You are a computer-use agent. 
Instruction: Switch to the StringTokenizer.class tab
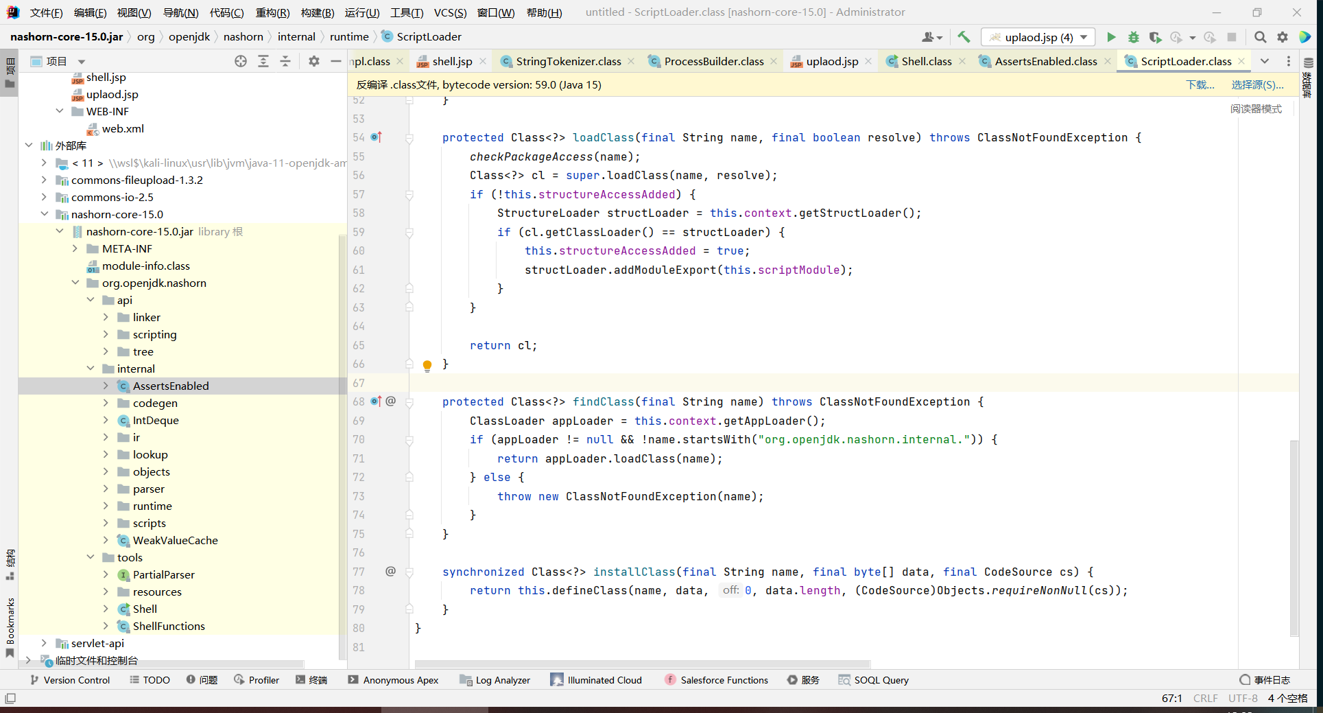click(x=568, y=61)
